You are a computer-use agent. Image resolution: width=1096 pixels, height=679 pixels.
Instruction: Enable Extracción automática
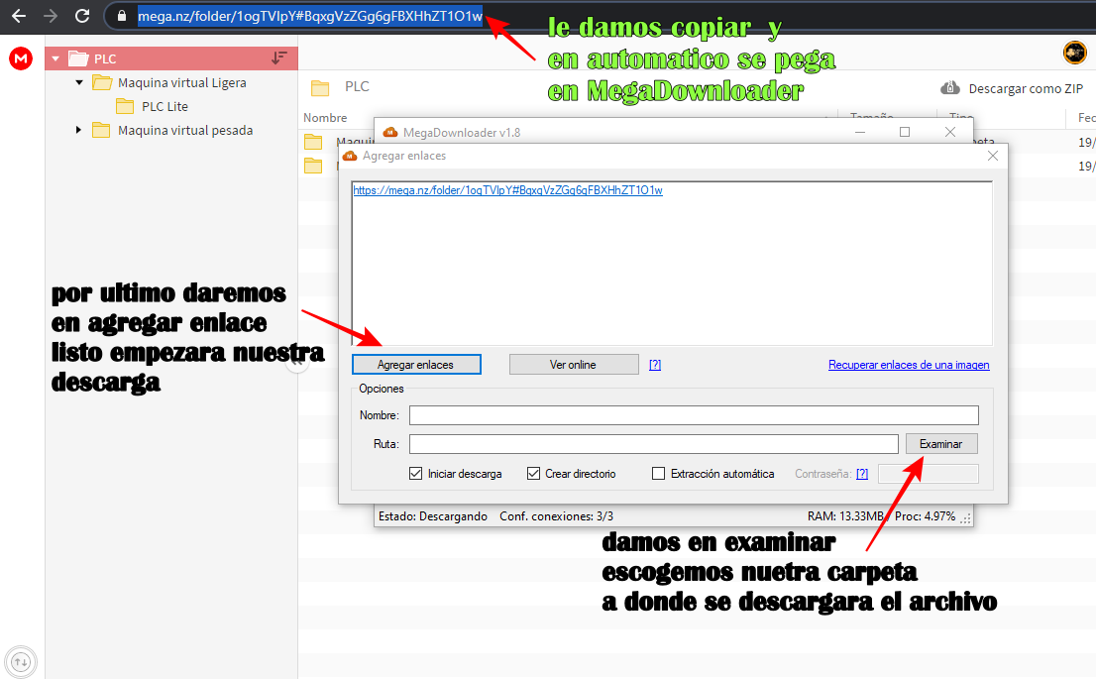point(658,474)
